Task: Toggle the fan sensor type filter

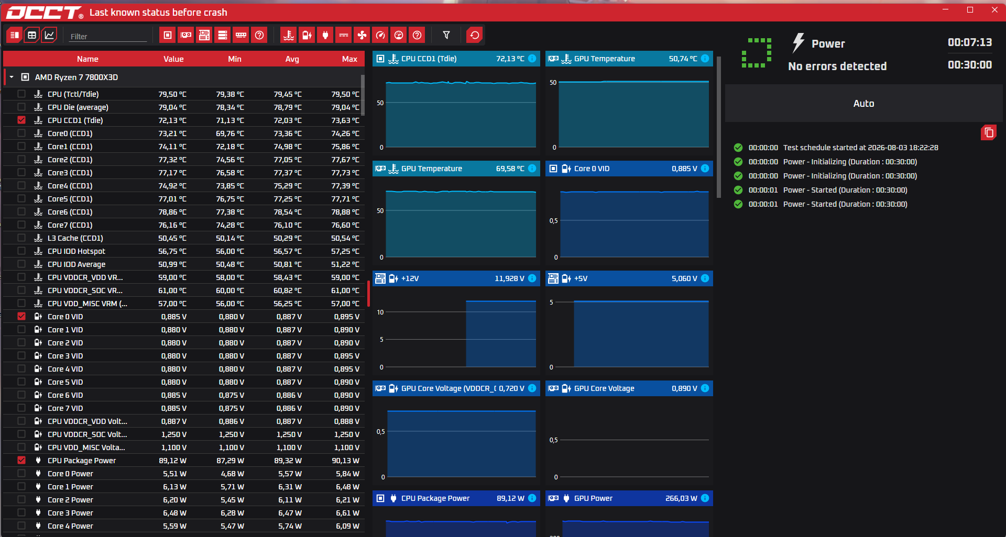Action: (x=362, y=35)
